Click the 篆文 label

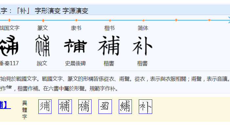[x=43, y=28]
